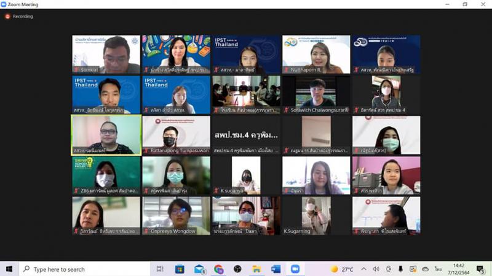Click the muted mic icon on Rattanapong's tile
492x276 pixels.
tap(146, 150)
